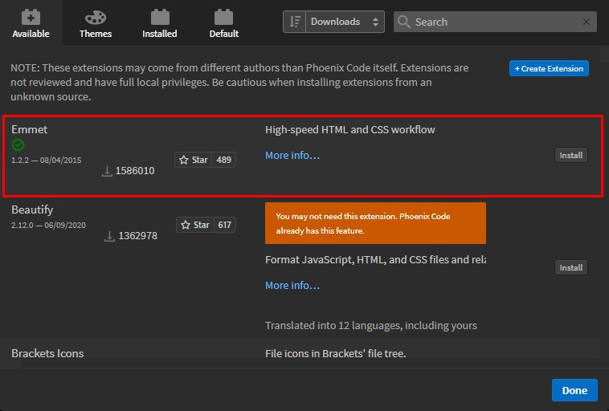This screenshot has height=411, width=609.
Task: Install the Beautify extension
Action: [x=571, y=268]
